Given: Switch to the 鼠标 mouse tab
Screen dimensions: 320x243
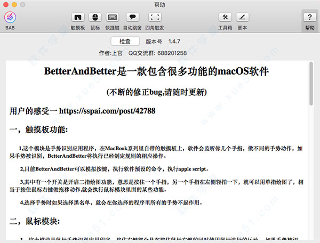Looking at the screenshot, I should (x=95, y=21).
